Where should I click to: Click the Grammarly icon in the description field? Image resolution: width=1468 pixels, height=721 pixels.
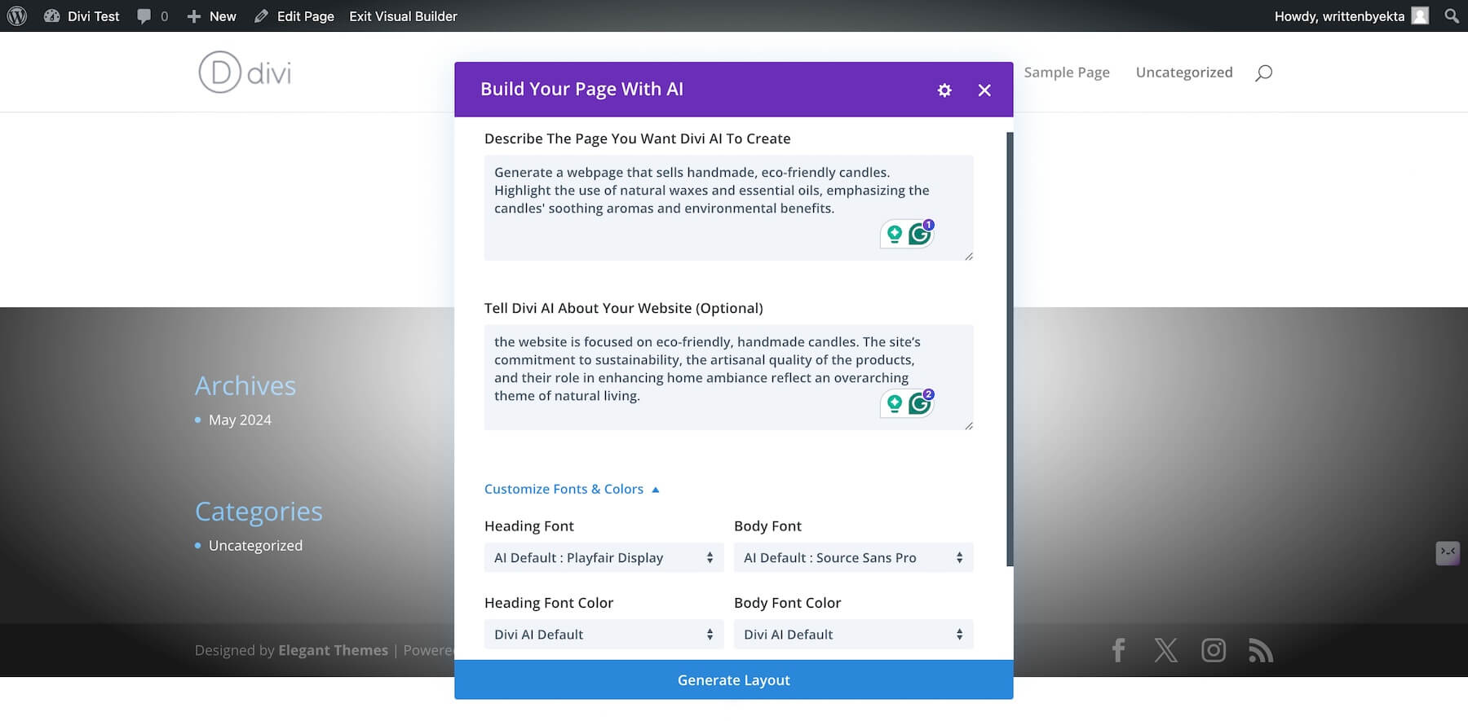pyautogui.click(x=920, y=235)
